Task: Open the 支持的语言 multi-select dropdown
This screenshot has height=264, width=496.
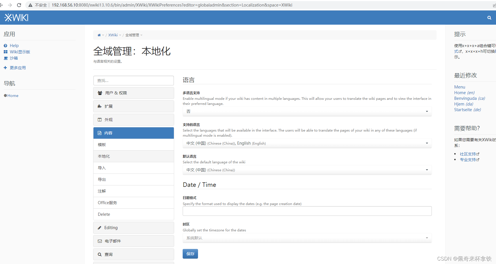Action: coord(307,143)
